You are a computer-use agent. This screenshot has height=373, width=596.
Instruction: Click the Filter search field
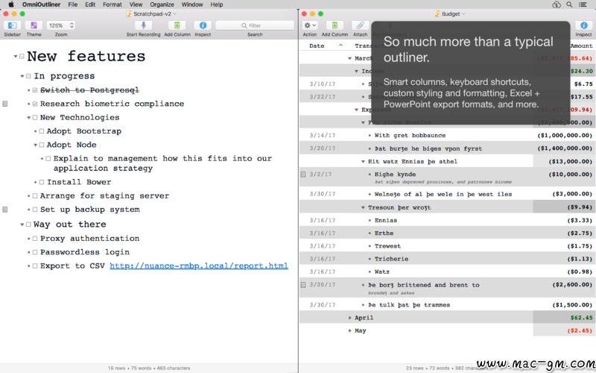pyautogui.click(x=255, y=25)
